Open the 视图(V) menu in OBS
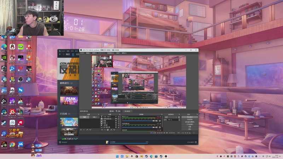 [x=94, y=53]
